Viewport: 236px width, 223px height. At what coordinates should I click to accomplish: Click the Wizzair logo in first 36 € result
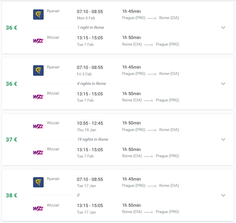pyautogui.click(x=38, y=41)
